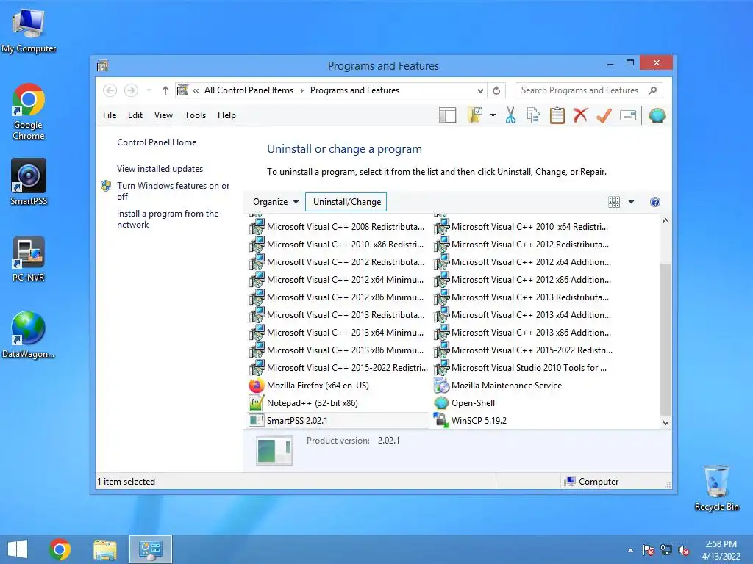Image resolution: width=753 pixels, height=564 pixels.
Task: Open the PC-NVR desktop shortcut
Action: 29,258
